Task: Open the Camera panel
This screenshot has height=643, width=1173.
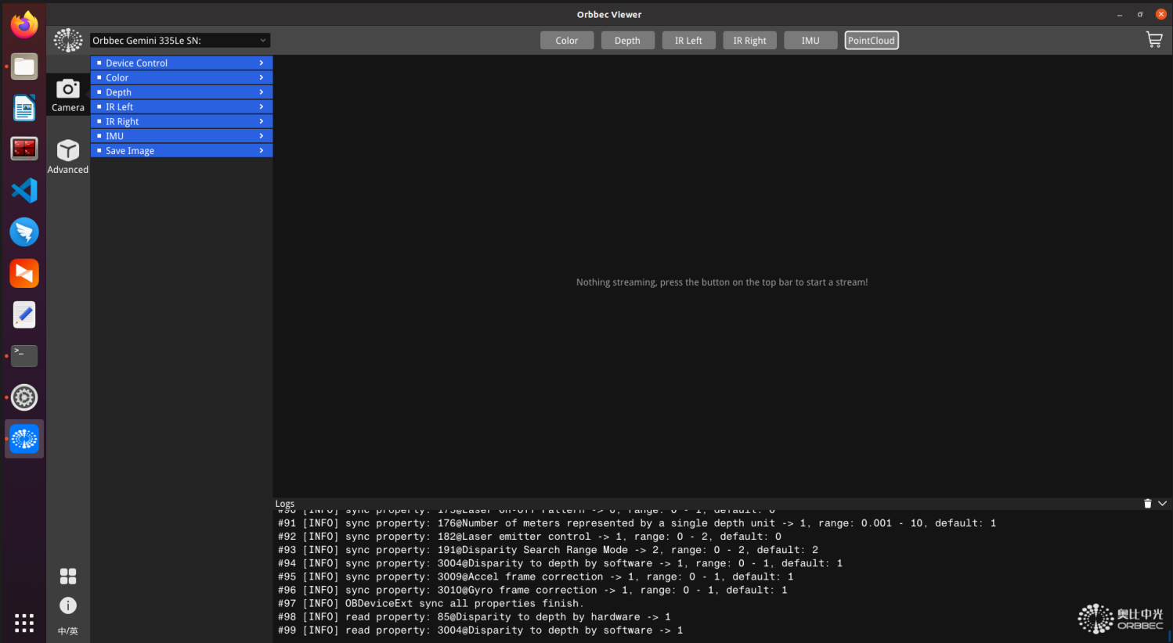Action: tap(68, 95)
